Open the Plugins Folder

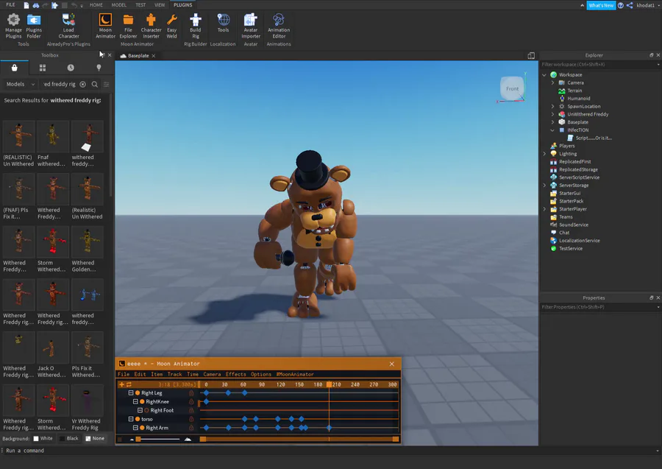[34, 26]
